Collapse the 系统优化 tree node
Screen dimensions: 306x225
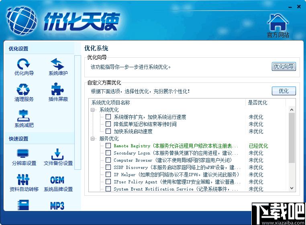tap(93, 110)
